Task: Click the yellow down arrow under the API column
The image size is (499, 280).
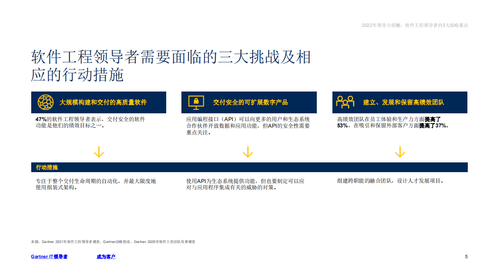Action: coord(248,153)
